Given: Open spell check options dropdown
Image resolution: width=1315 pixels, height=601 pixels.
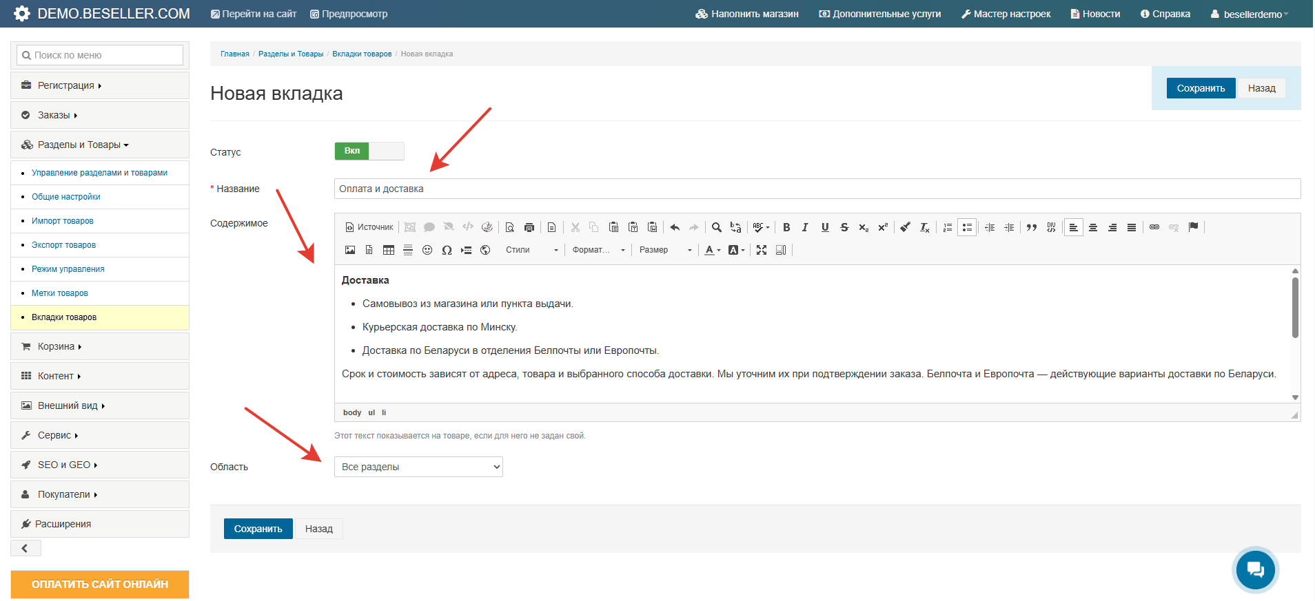Looking at the screenshot, I should tap(761, 227).
